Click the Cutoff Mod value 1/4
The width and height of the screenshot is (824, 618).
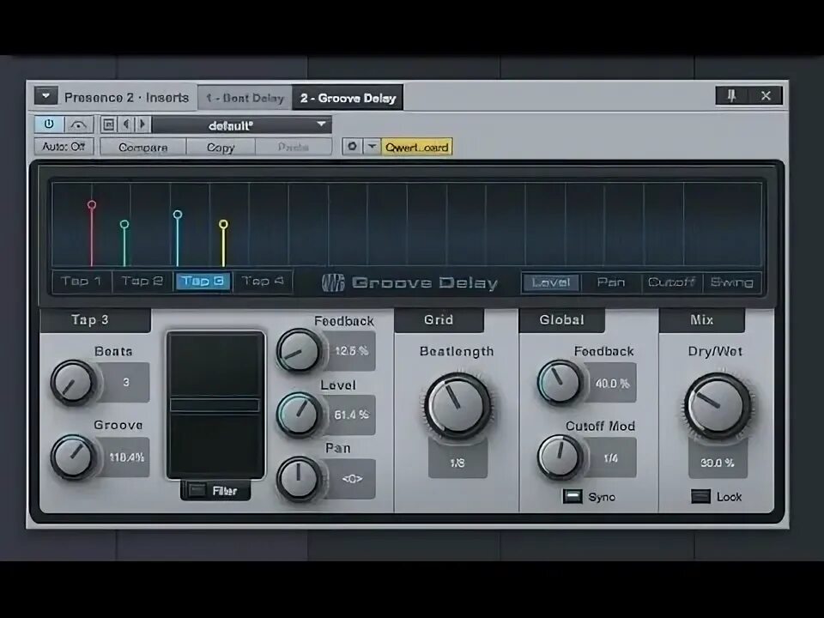point(610,457)
